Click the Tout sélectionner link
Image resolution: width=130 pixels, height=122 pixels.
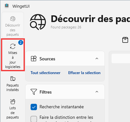click(46, 73)
